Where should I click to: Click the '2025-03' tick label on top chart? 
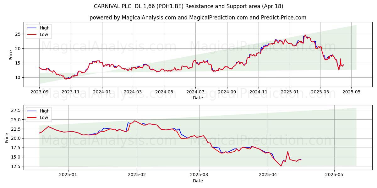pos(320,92)
